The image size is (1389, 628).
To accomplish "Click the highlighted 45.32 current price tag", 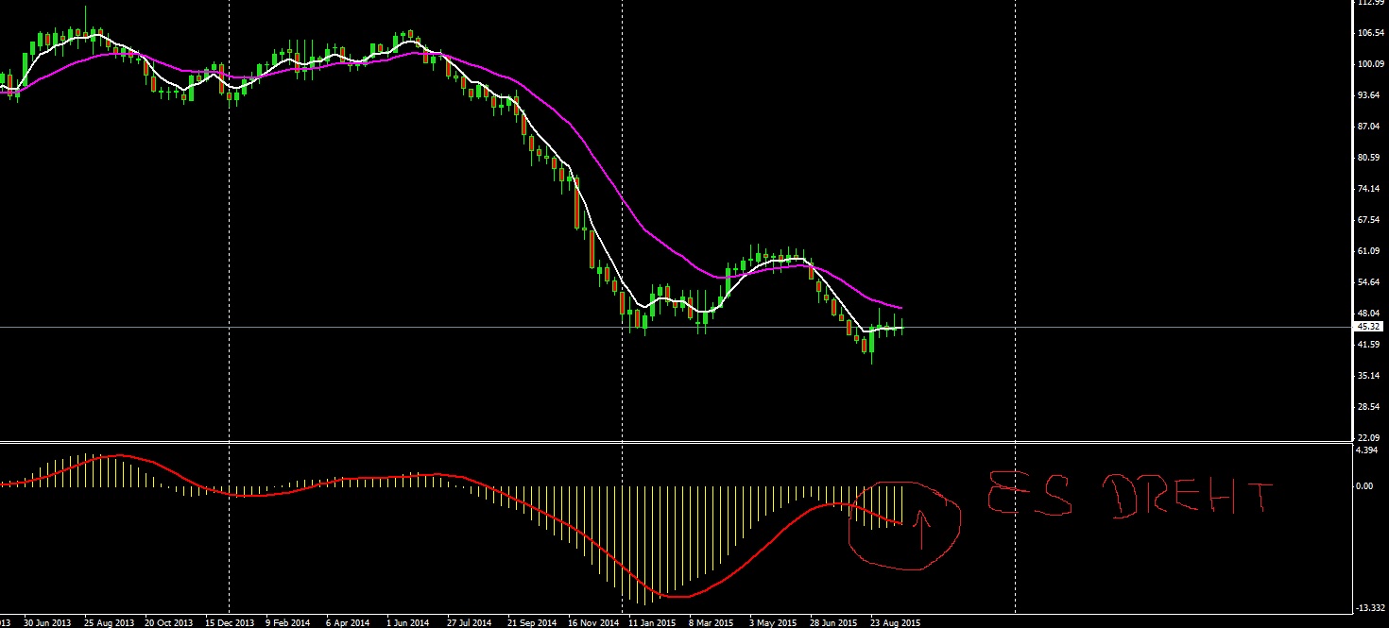I will pyautogui.click(x=1366, y=325).
